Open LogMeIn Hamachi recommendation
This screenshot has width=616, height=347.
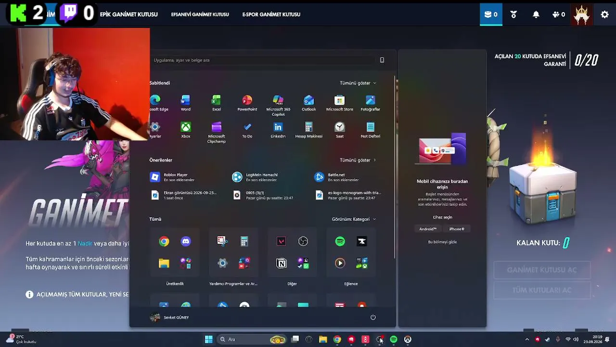pyautogui.click(x=255, y=177)
